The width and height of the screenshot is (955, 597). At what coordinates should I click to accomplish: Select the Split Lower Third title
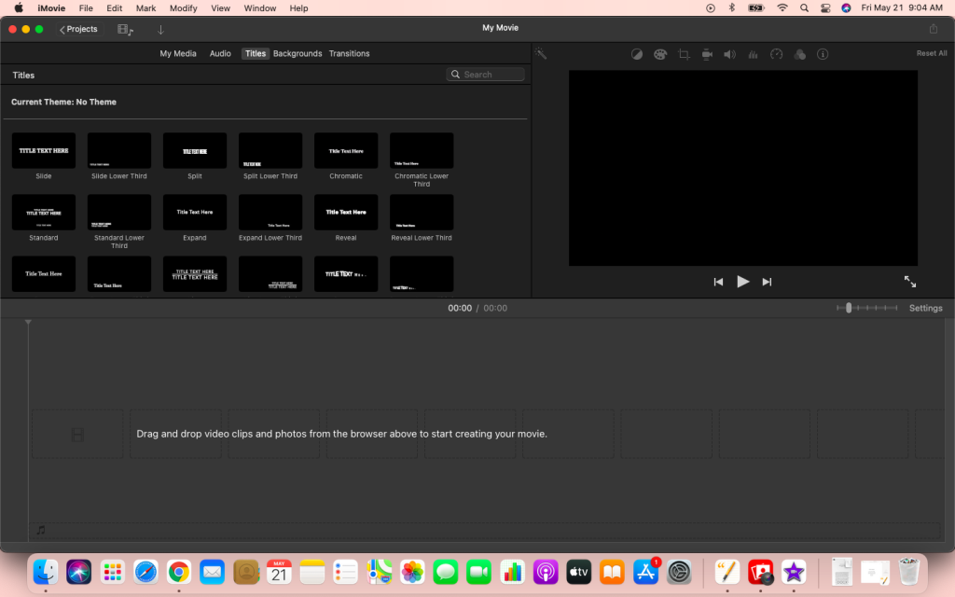(270, 150)
